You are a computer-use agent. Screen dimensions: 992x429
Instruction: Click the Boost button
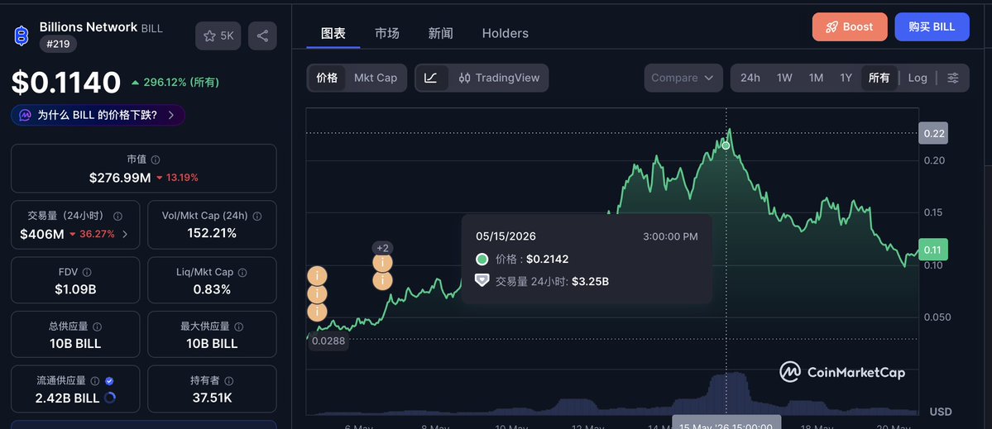[850, 27]
